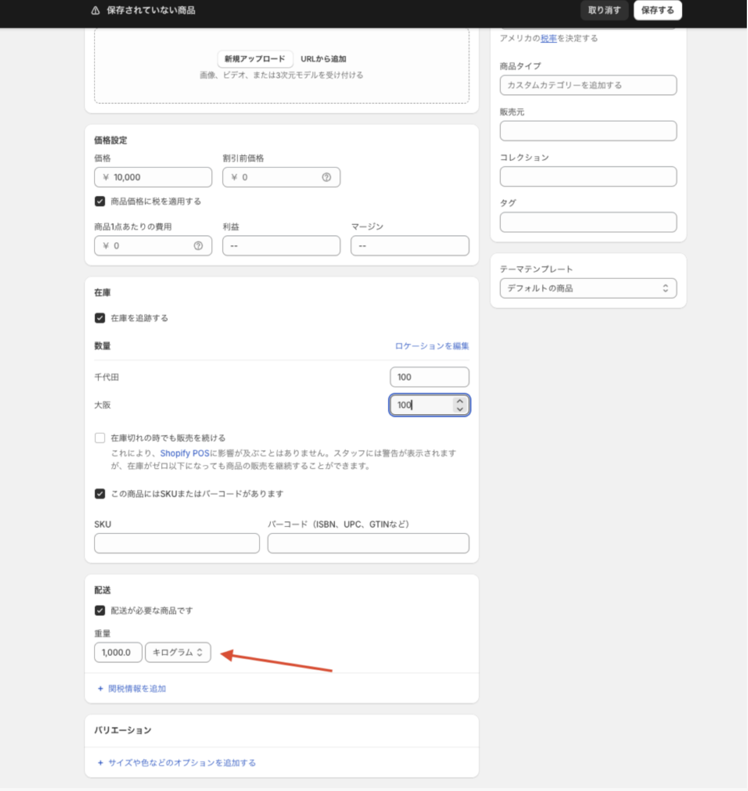748x791 pixels.
Task: Open the Shopify POS link
Action: tap(185, 453)
